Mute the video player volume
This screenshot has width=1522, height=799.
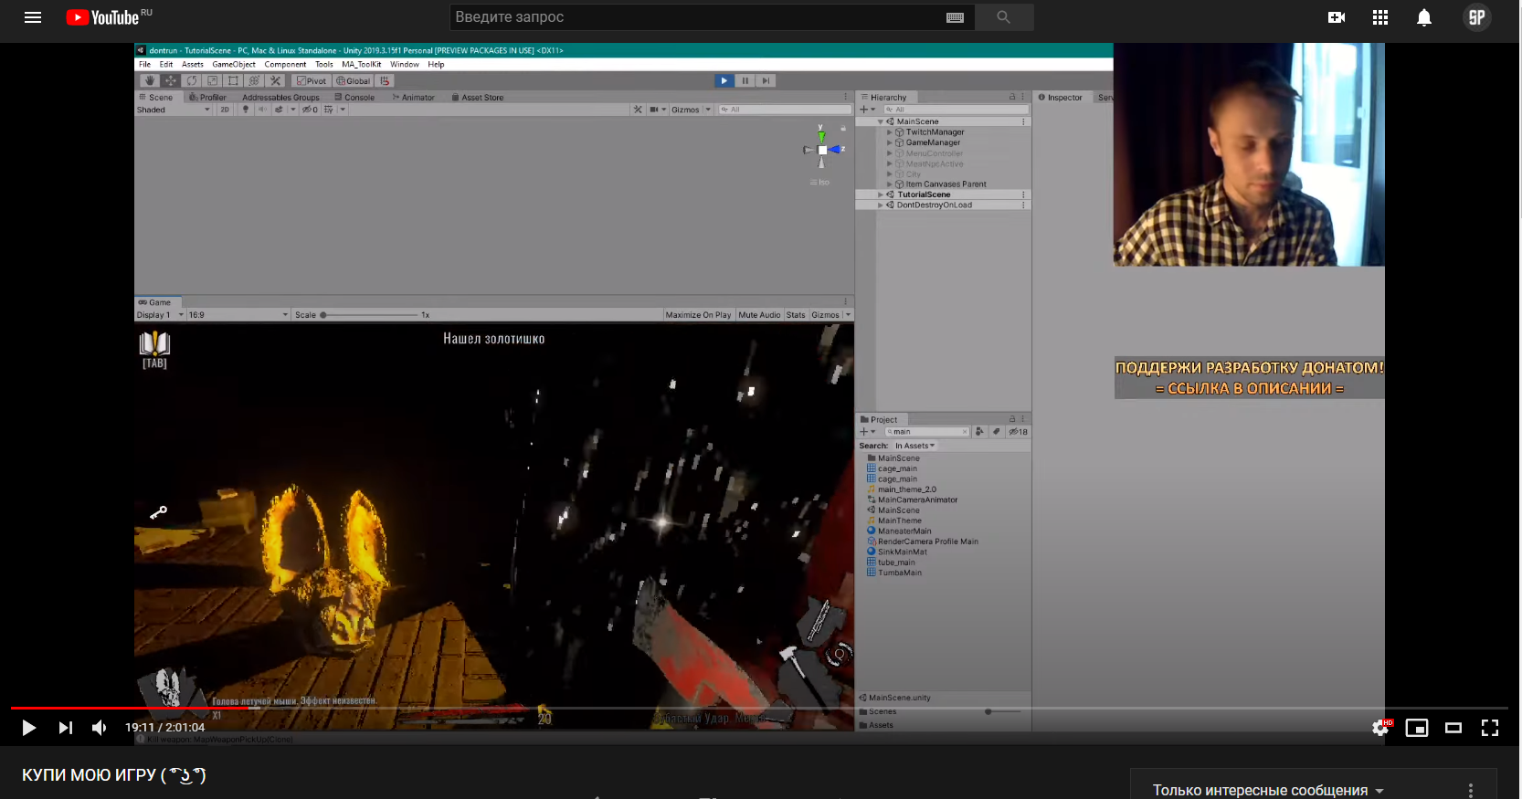[x=100, y=728]
